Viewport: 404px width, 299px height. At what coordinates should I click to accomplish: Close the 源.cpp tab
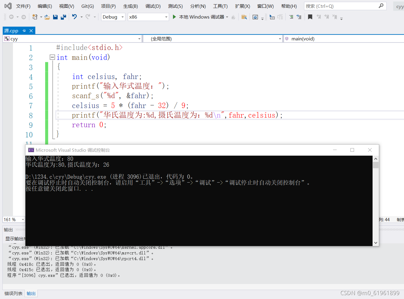31,31
